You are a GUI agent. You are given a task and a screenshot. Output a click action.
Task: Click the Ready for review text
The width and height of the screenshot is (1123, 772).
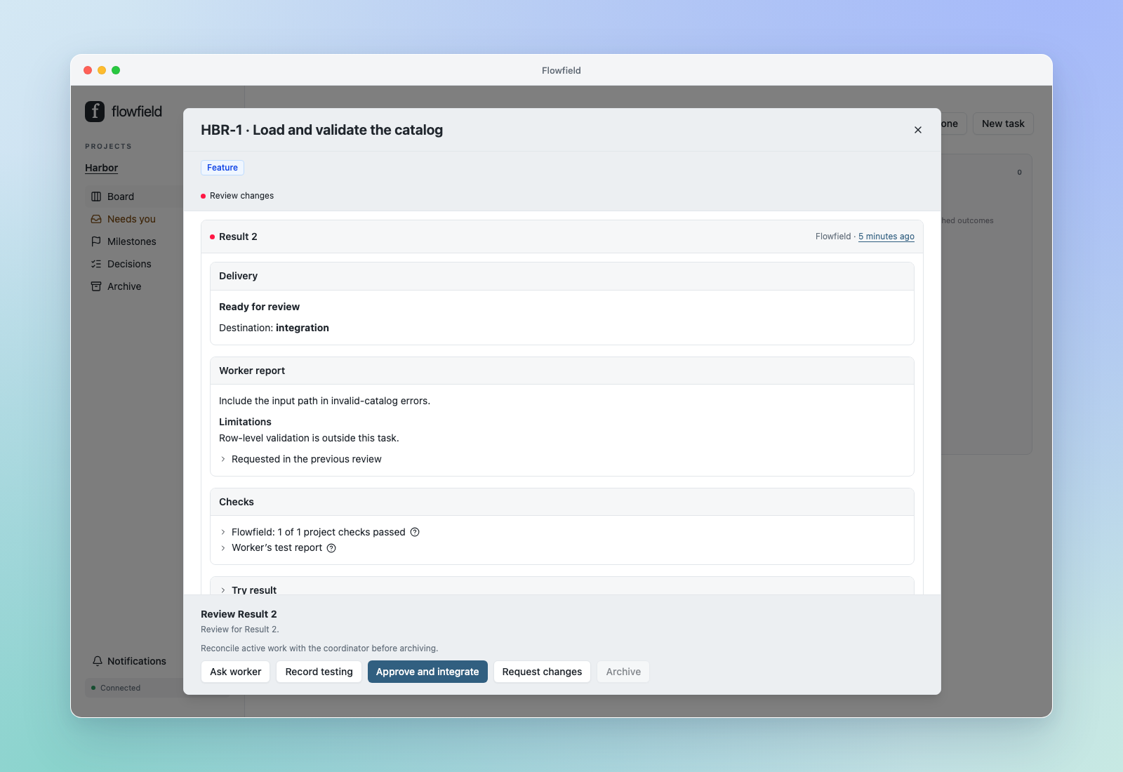(x=259, y=307)
